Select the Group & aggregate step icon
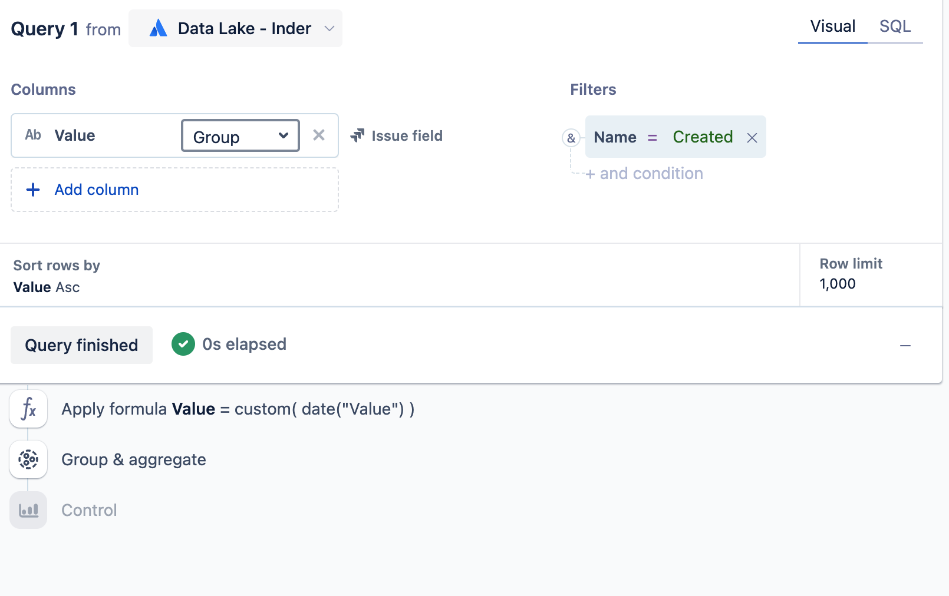 pos(28,459)
